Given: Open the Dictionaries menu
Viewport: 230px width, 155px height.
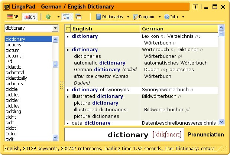Looking at the screenshot, I should pyautogui.click(x=109, y=17).
